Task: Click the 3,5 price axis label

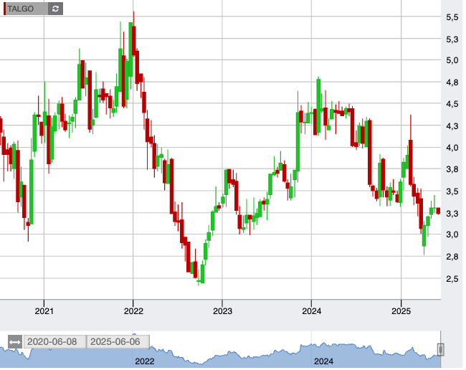Action: [452, 191]
